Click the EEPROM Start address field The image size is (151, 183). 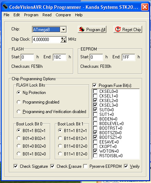pyautogui.click(x=97, y=57)
